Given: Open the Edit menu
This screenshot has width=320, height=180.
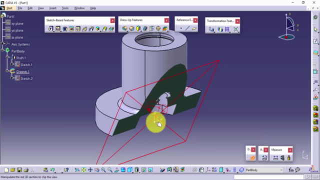Looking at the screenshot, I should (x=30, y=8).
